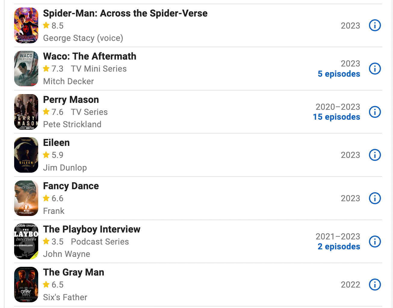393x308 pixels.
Task: Expand the 5 episodes list for Waco
Action: pyautogui.click(x=339, y=74)
